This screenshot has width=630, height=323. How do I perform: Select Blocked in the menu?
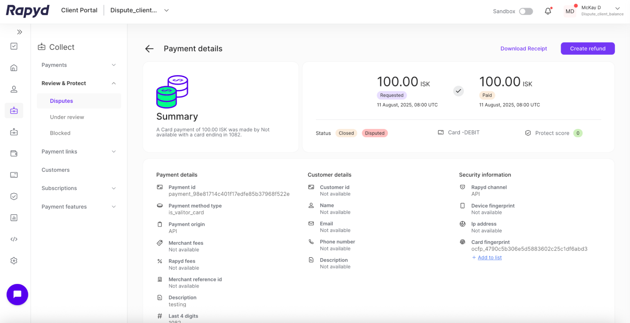coord(60,133)
